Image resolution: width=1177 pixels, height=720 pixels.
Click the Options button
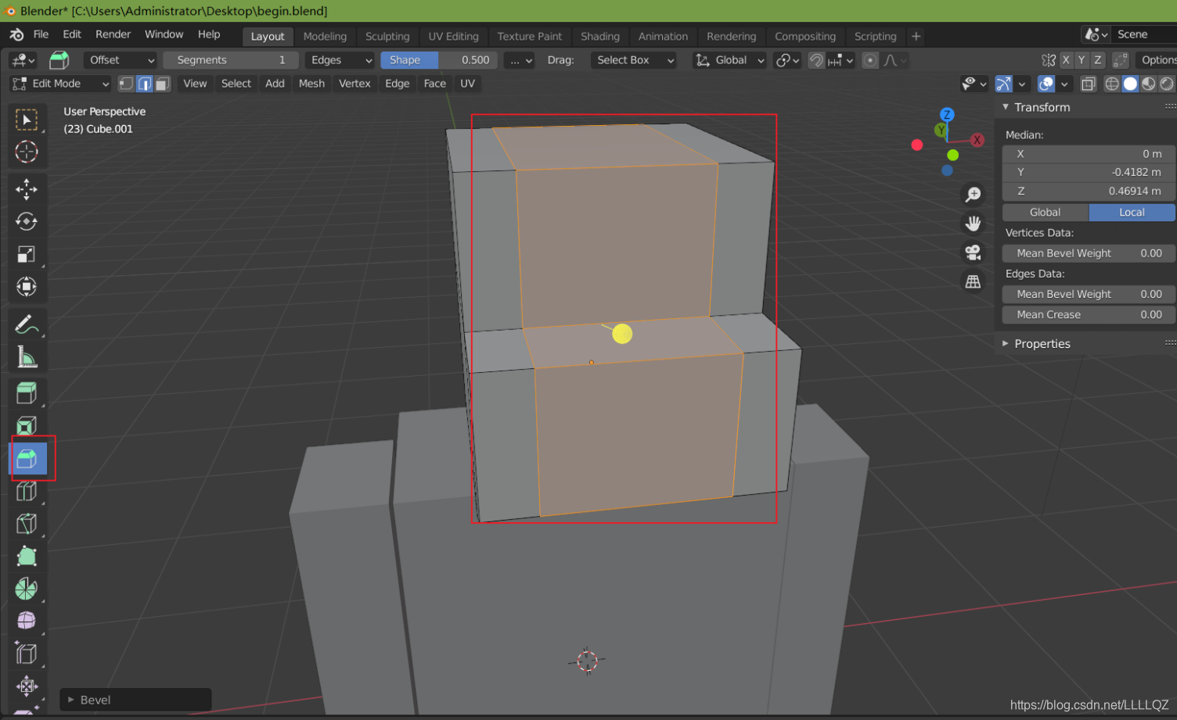pyautogui.click(x=1157, y=60)
